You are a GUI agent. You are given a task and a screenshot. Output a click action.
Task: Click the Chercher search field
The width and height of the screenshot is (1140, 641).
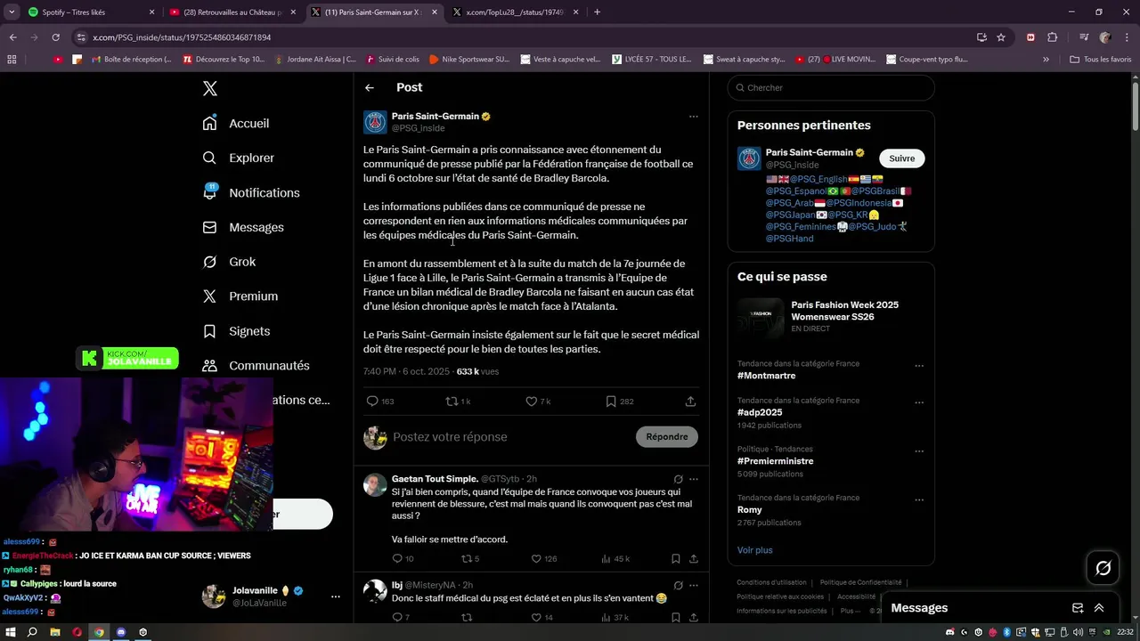point(831,87)
